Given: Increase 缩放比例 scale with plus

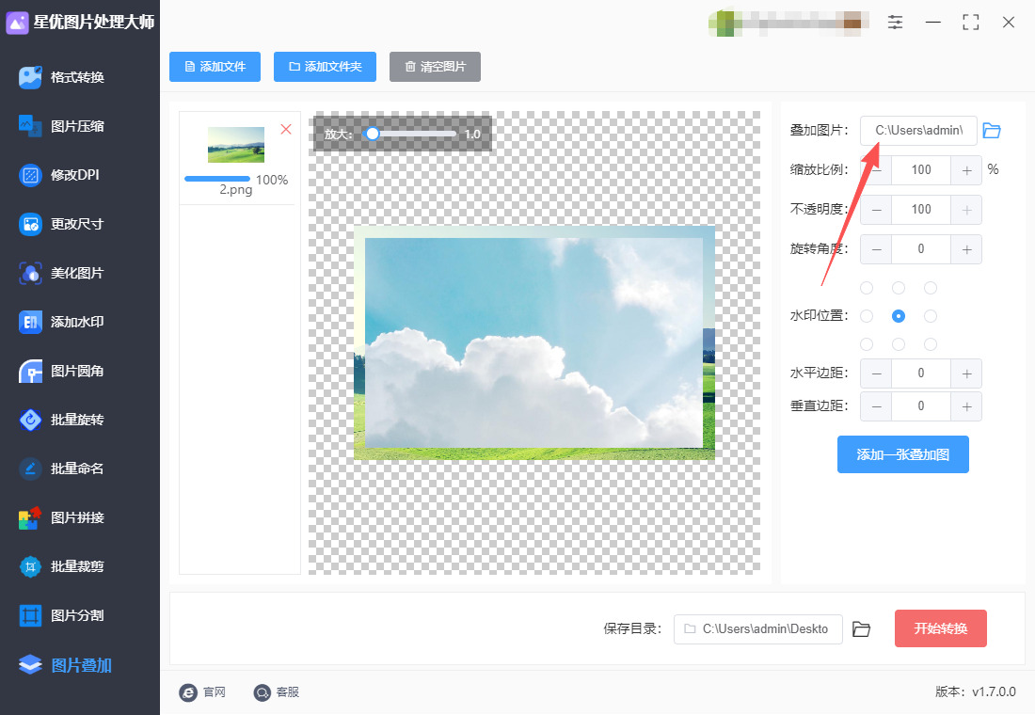Looking at the screenshot, I should (966, 170).
